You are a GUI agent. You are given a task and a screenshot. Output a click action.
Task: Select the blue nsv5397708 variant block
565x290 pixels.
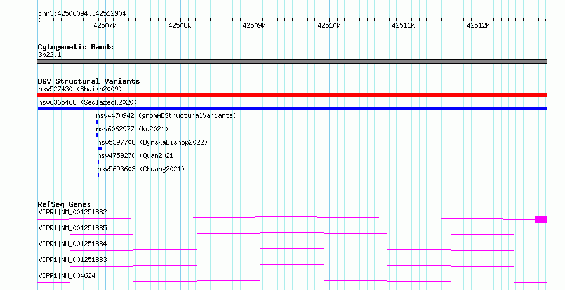[100, 148]
